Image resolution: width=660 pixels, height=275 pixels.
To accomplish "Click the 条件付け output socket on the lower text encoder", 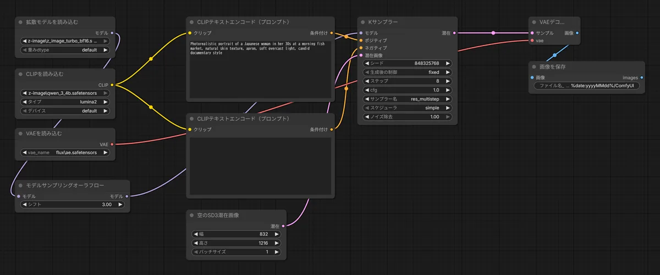I will (332, 130).
